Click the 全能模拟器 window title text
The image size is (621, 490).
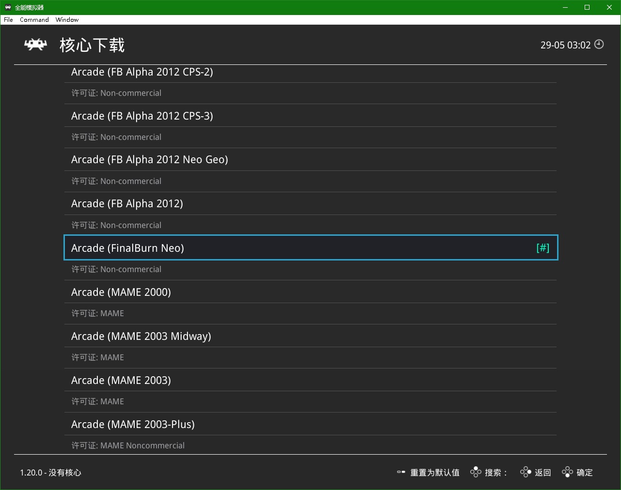point(29,7)
